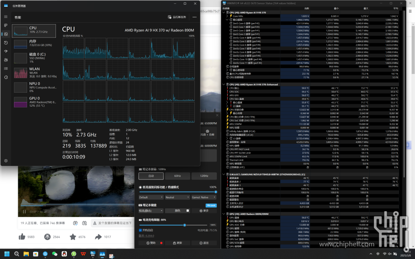Toggle 开机自启 checkbox
Screen dimensions: 415x259
tap(140, 230)
